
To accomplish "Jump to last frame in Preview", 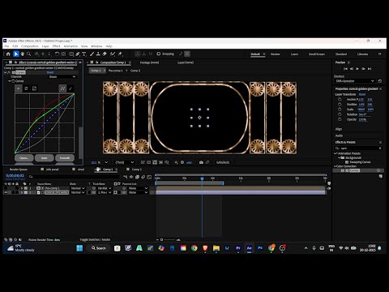I will click(370, 69).
